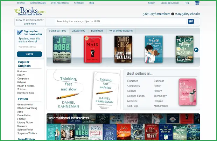The width and height of the screenshot is (217, 141).
Task: Open Fantasy fiction category
Action: pos(21,119)
